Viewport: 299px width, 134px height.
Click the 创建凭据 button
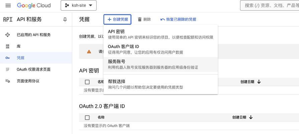[118, 19]
